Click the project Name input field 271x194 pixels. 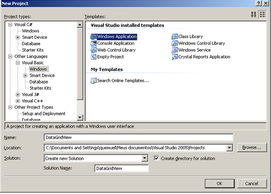click(139, 138)
